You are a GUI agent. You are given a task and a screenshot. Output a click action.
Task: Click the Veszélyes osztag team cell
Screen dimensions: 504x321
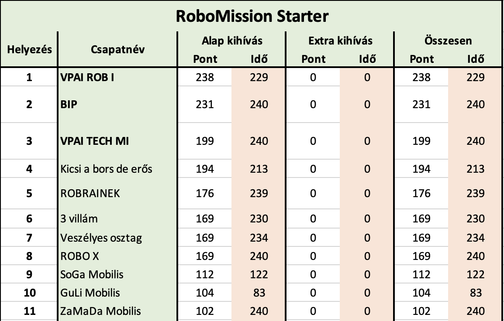pos(117,238)
